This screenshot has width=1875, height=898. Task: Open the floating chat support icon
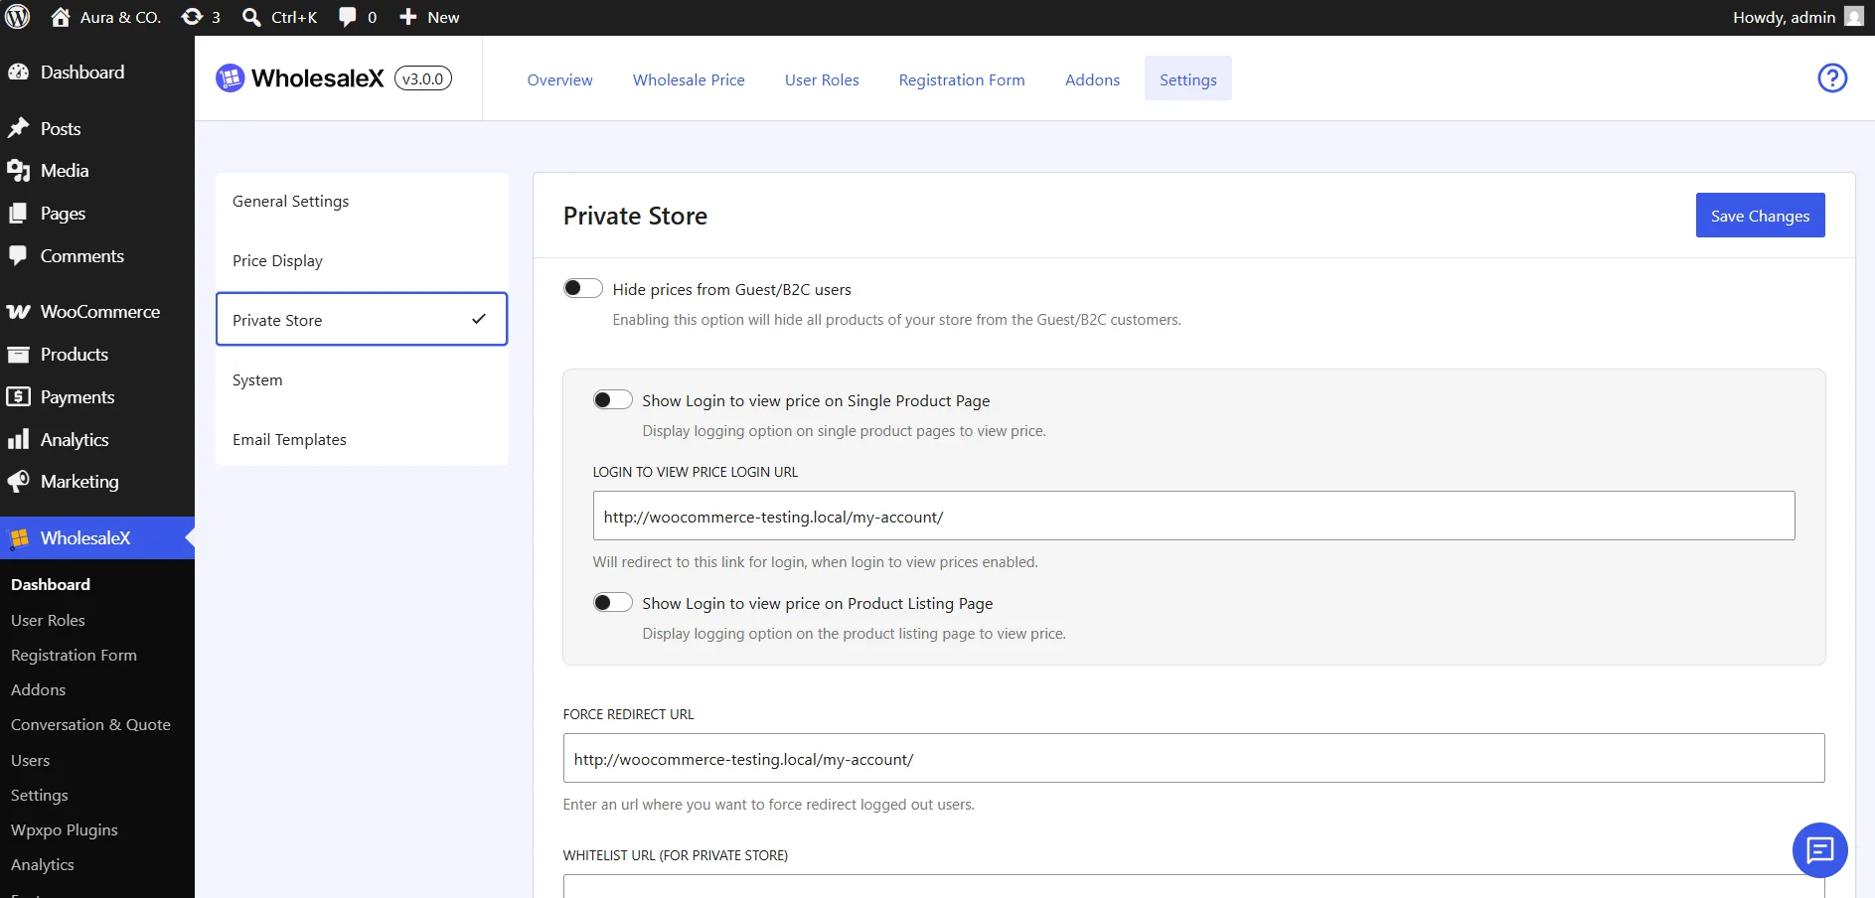[1820, 850]
